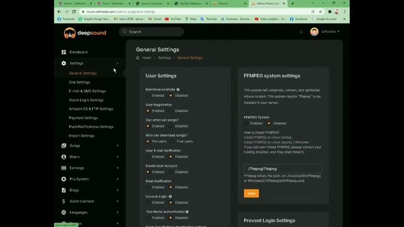Open a new browser tab with plus
The height and width of the screenshot is (227, 404).
292,3
